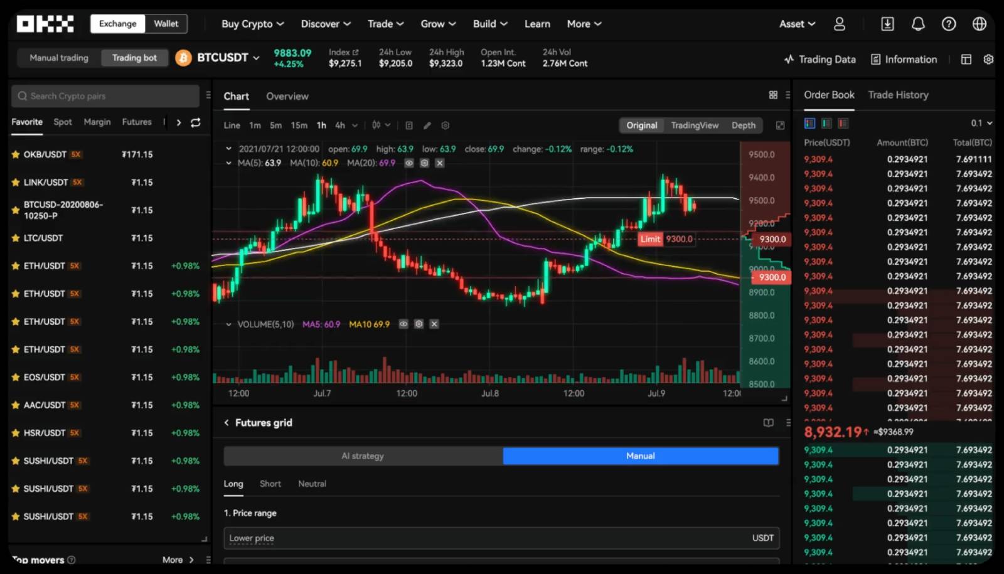Click the chart fullscreen expand icon
This screenshot has width=1004, height=574.
[x=780, y=125]
